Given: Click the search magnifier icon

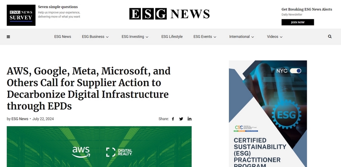Looking at the screenshot, I should pyautogui.click(x=330, y=37).
